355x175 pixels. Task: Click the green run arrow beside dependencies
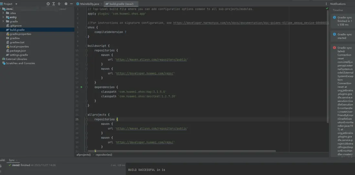81,87
